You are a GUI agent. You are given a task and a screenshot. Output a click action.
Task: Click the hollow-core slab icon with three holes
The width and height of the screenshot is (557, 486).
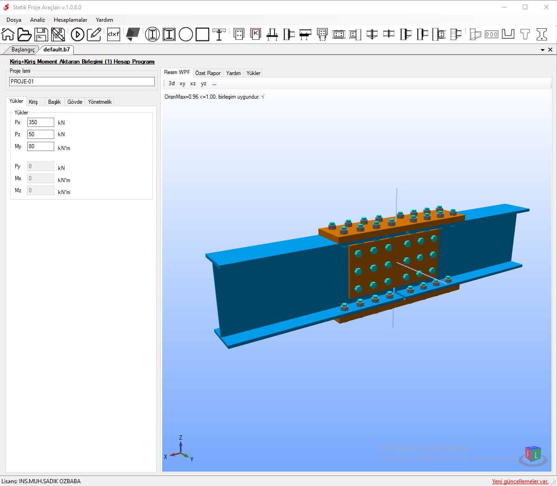pyautogui.click(x=492, y=34)
